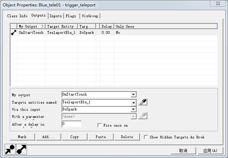Delete the selected output
The width and height of the screenshot is (228, 158).
[x=127, y=137]
